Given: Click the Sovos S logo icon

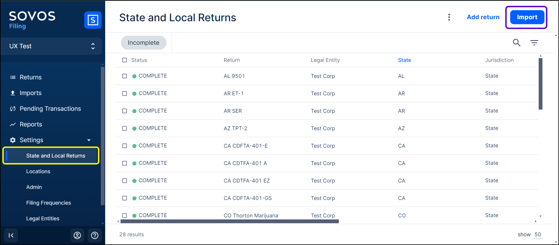Looking at the screenshot, I should click(x=93, y=20).
